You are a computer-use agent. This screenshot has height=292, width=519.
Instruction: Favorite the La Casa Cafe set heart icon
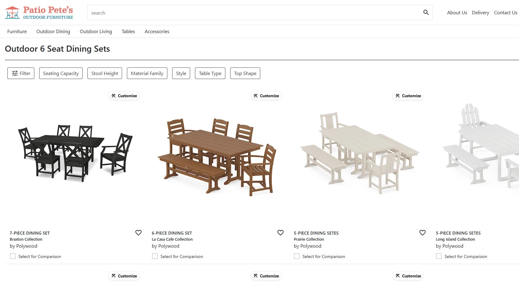pos(280,233)
